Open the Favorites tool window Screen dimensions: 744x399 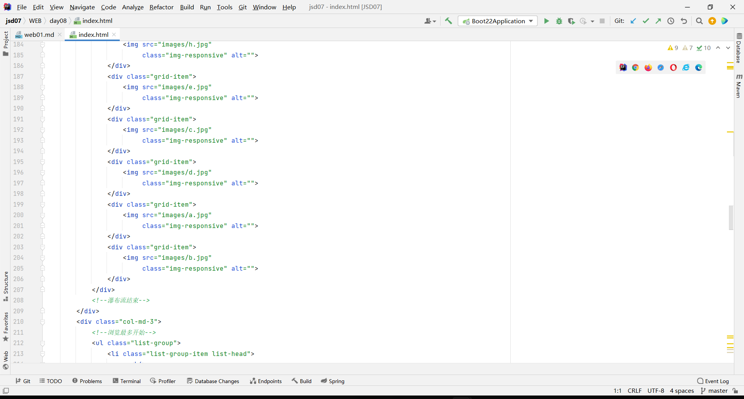(x=5, y=326)
